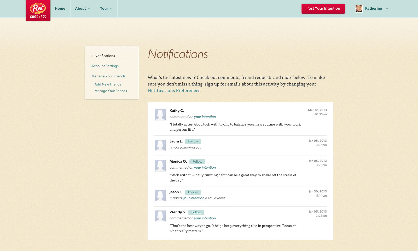The image size is (418, 251).
Task: Click the Post Goodness logo
Action: [x=38, y=10]
